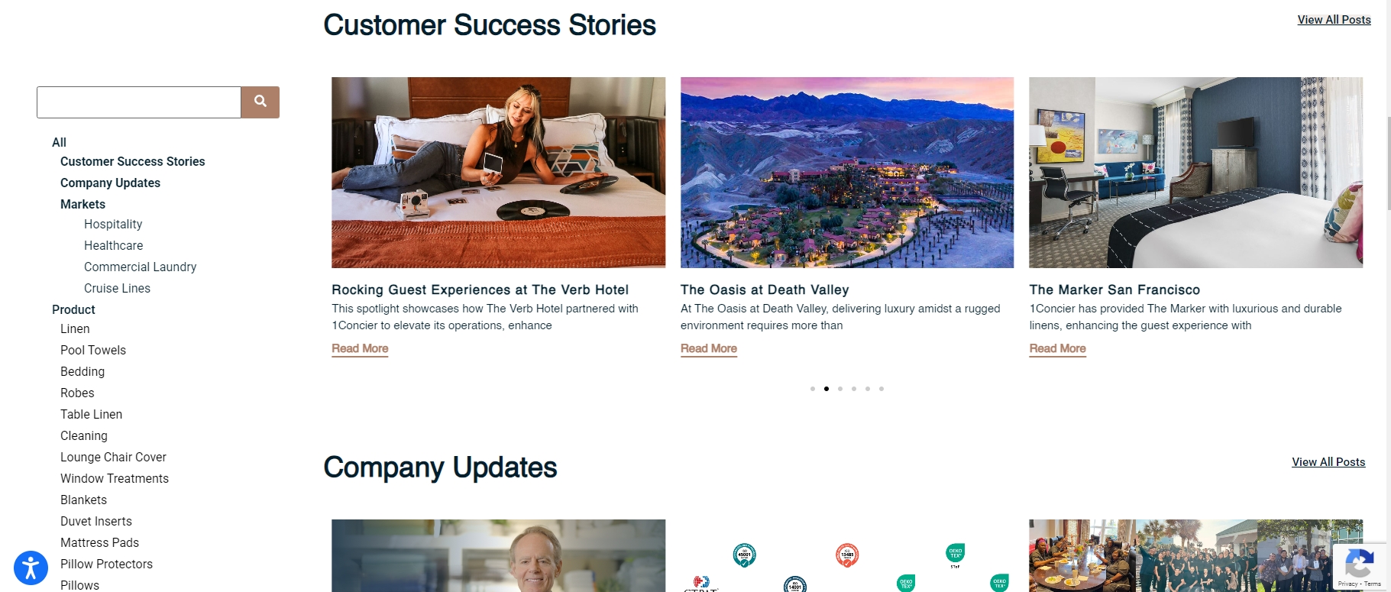This screenshot has height=592, width=1391.
Task: Open the Markets category
Action: [83, 204]
